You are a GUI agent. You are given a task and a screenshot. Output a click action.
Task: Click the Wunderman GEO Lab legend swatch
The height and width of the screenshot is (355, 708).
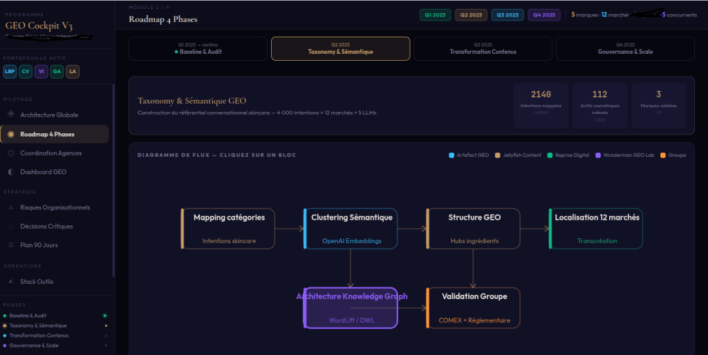[x=598, y=155]
